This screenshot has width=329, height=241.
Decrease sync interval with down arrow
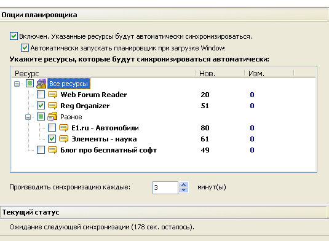click(x=184, y=190)
